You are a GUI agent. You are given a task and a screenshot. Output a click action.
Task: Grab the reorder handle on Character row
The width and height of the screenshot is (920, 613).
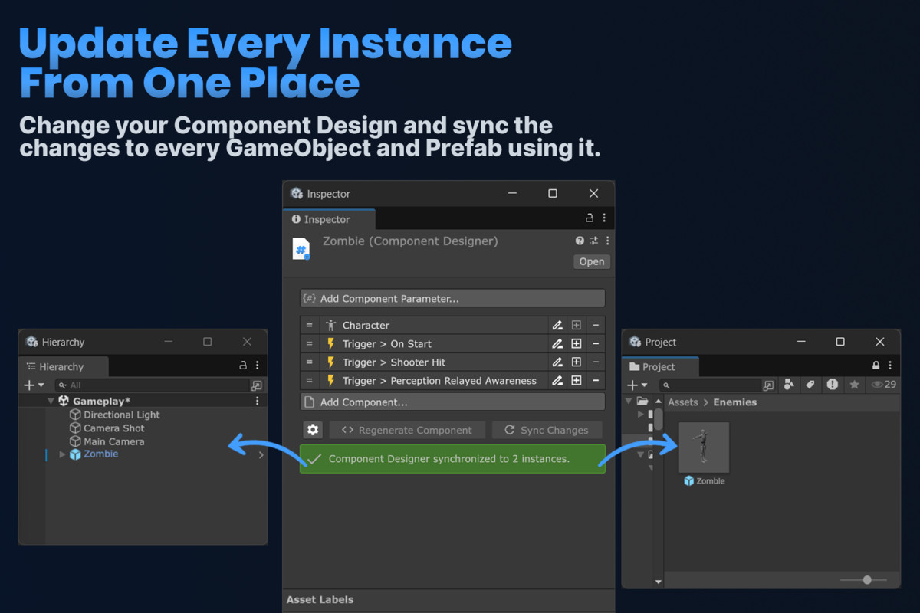310,326
